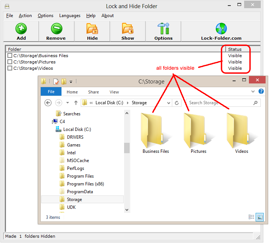Select Intel folder in navigation tree

(71, 153)
